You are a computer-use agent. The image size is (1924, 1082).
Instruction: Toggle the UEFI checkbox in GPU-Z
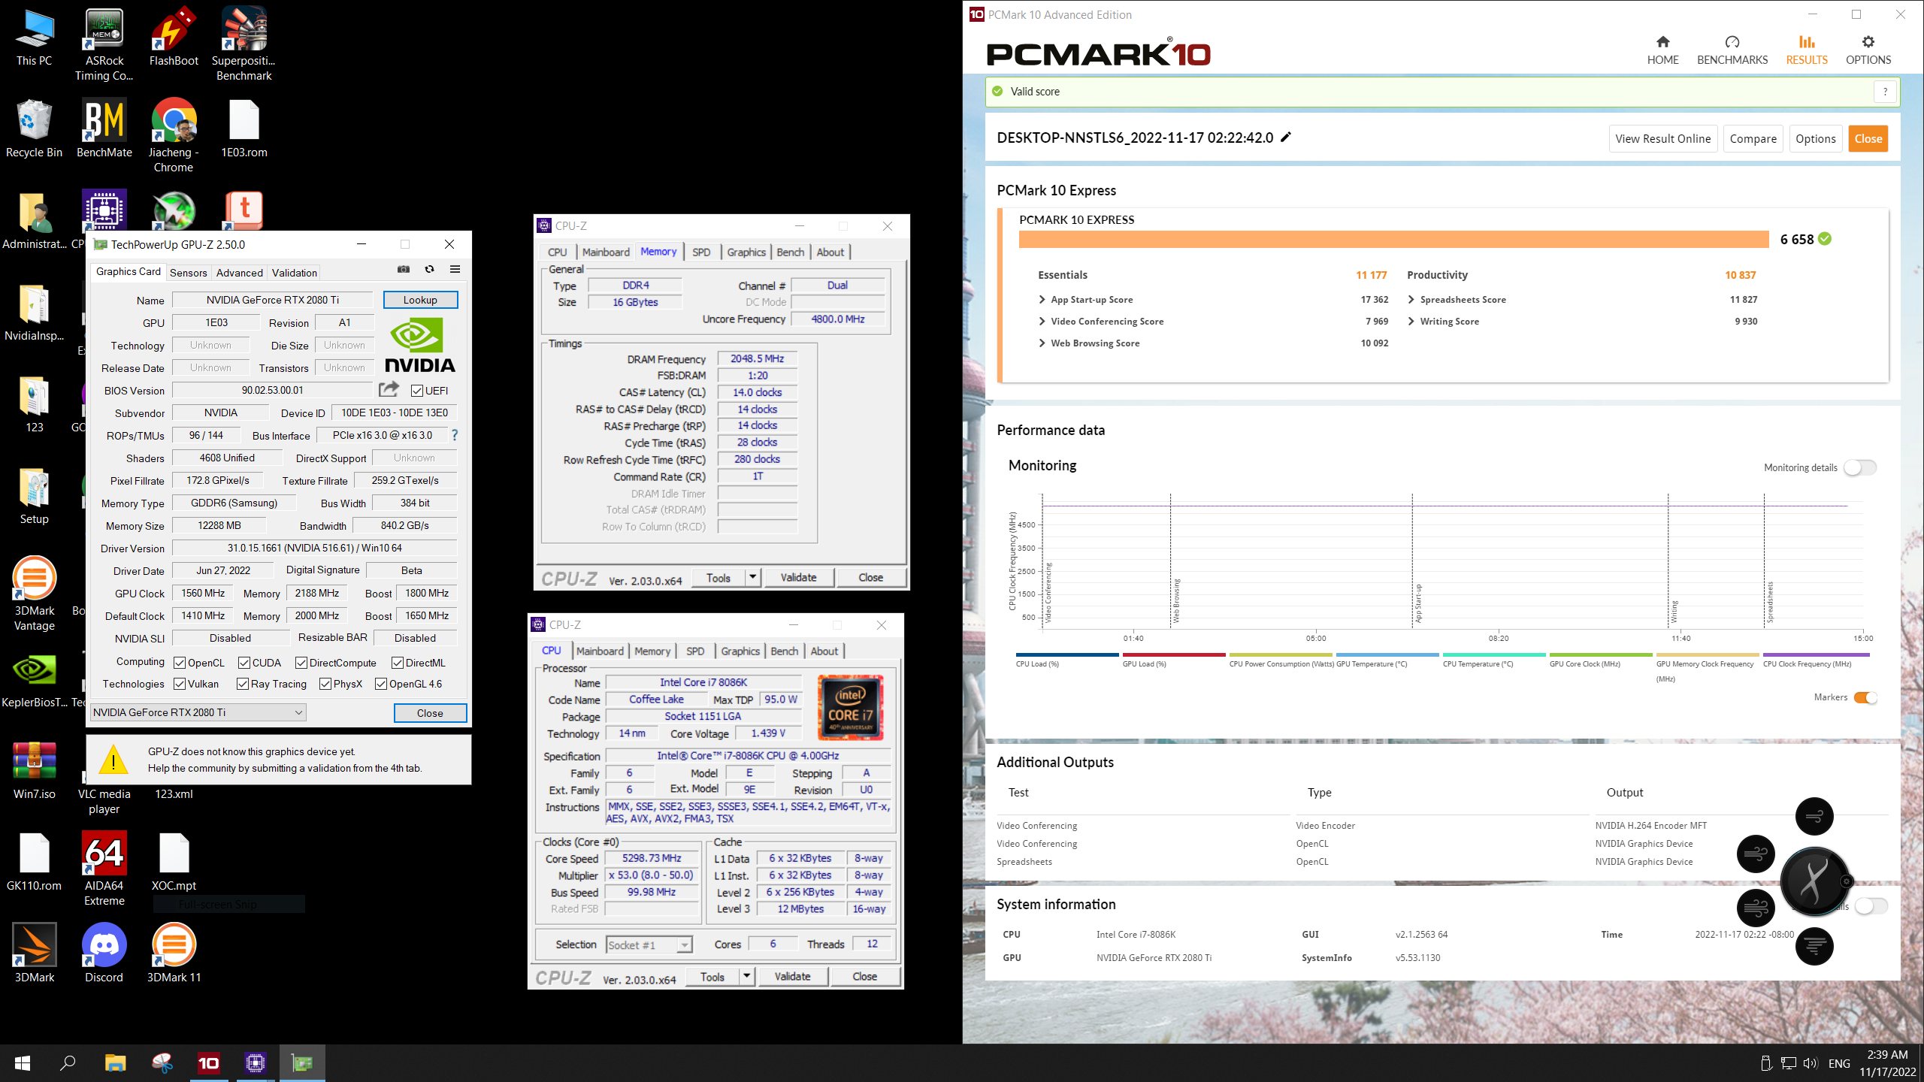coord(417,391)
